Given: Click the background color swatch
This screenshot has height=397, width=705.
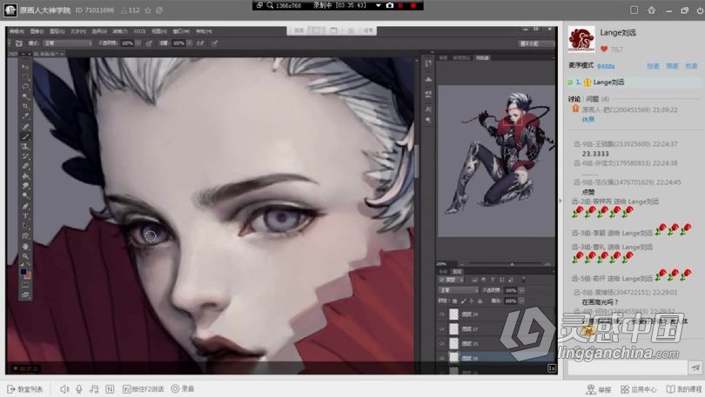Looking at the screenshot, I should 28,275.
